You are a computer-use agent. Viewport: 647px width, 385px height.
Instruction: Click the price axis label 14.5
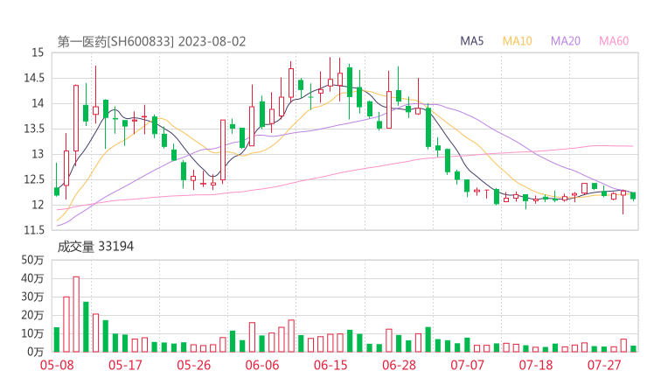(34, 78)
